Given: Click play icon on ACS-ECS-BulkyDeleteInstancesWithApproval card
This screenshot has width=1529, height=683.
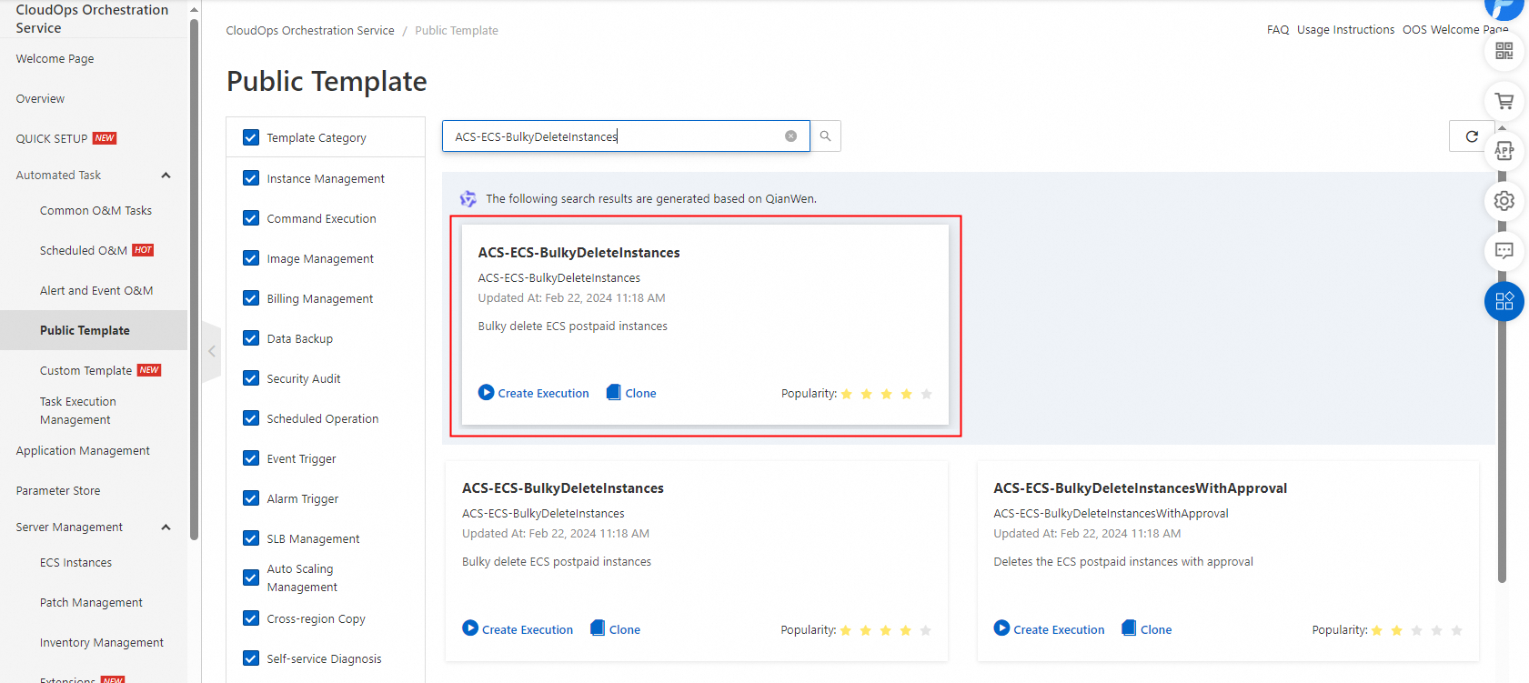Looking at the screenshot, I should pyautogui.click(x=1001, y=628).
